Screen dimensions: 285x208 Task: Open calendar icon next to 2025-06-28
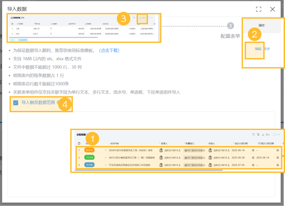[253, 158]
